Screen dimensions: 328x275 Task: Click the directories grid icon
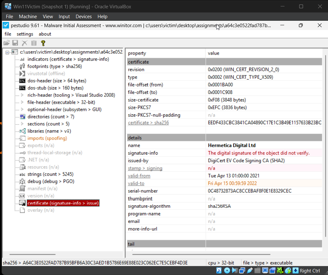tap(22, 117)
